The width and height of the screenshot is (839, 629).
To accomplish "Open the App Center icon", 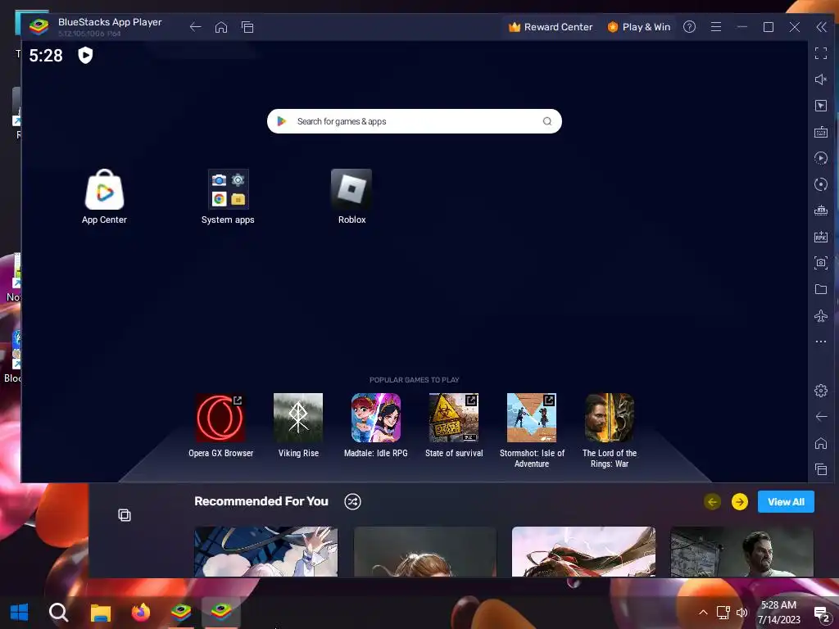I will (104, 196).
